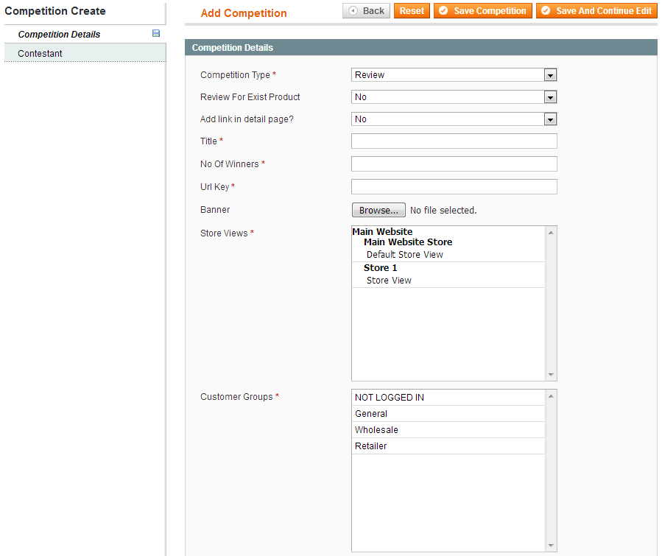The width and height of the screenshot is (662, 556).
Task: Select Default Store View in Store Views
Action: 405,255
